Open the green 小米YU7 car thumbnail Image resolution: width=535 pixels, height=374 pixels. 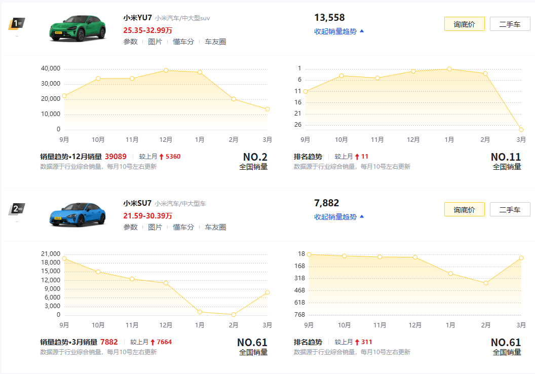[78, 28]
